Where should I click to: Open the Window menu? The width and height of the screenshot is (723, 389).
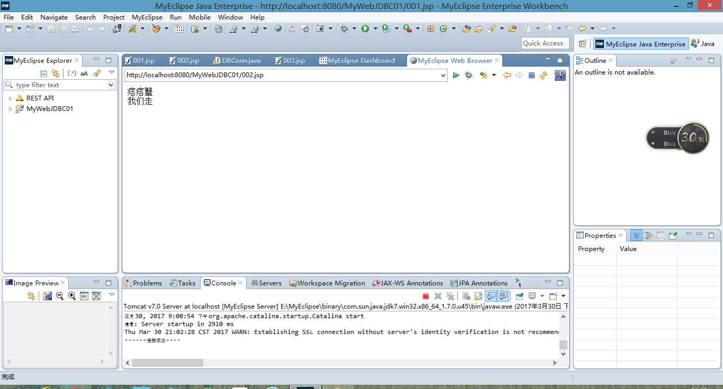230,17
